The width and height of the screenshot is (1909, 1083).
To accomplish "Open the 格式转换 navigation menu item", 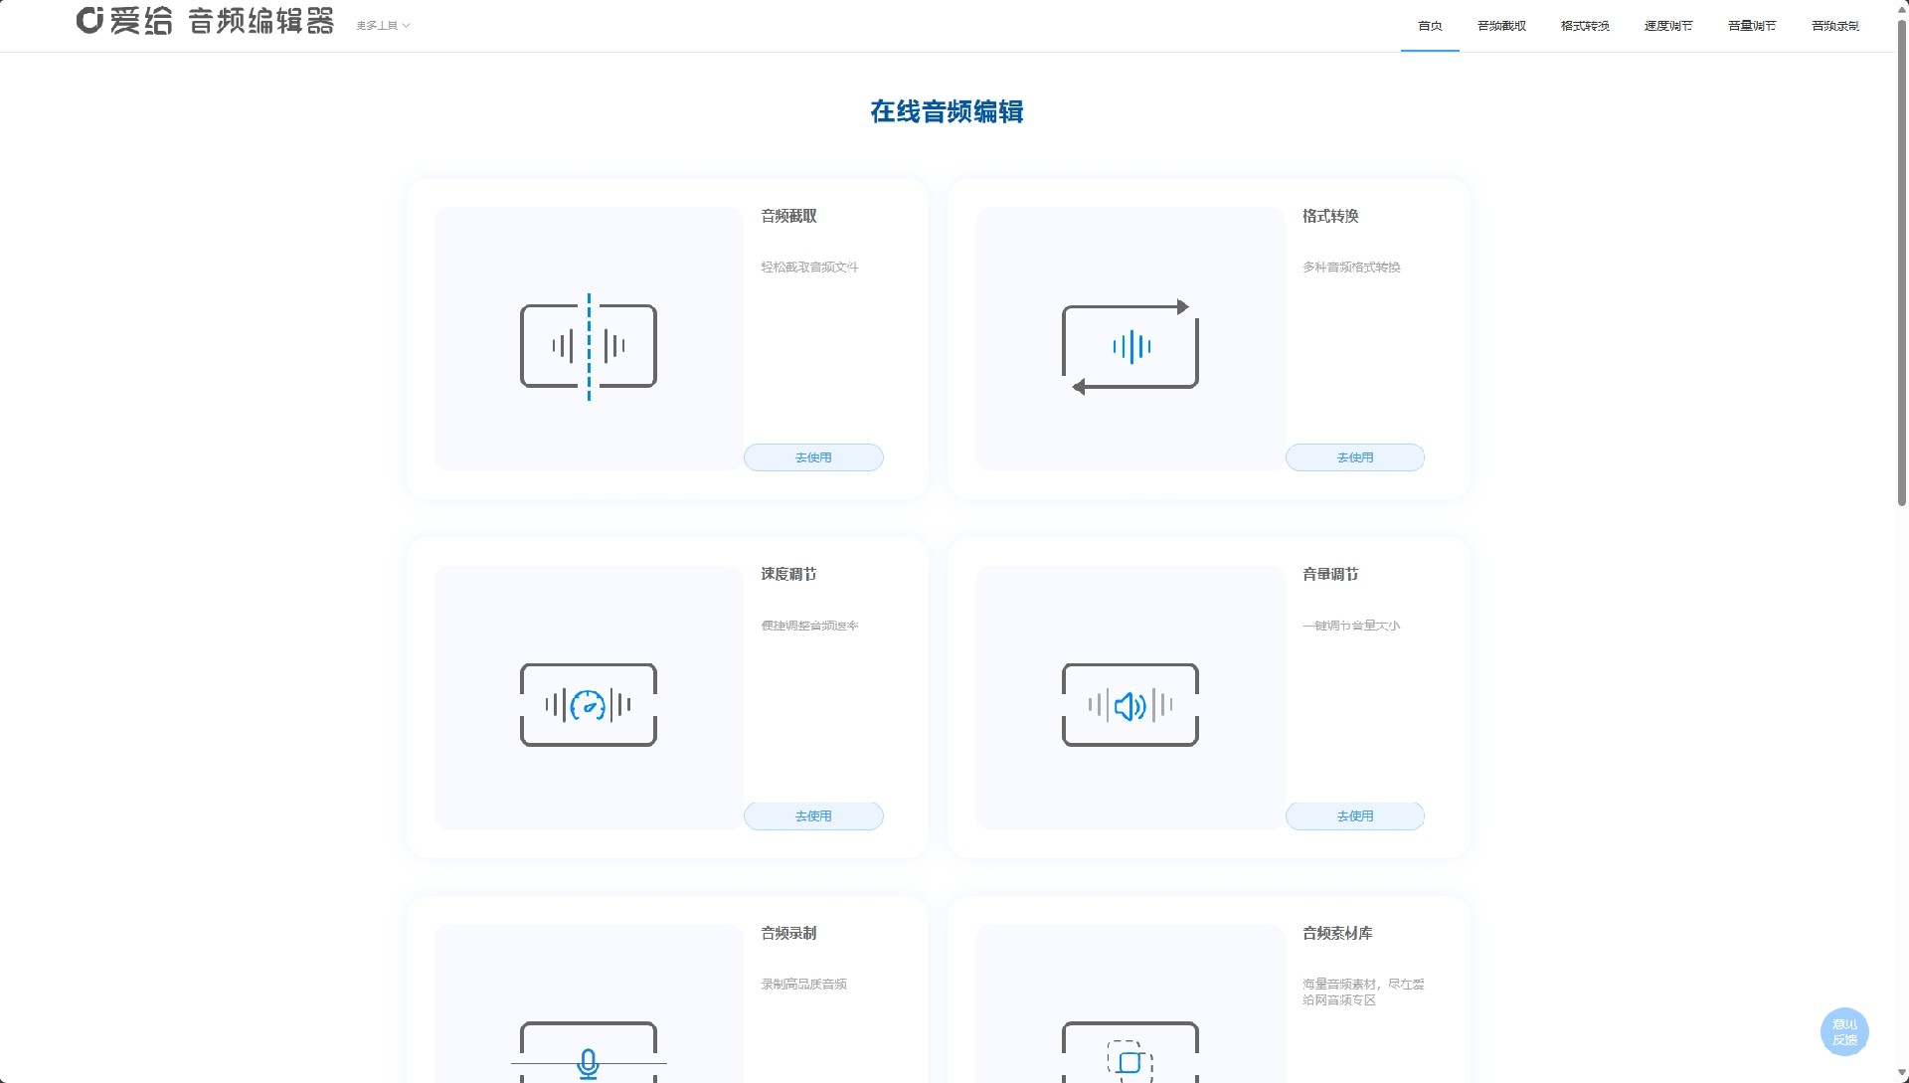I will pyautogui.click(x=1585, y=25).
